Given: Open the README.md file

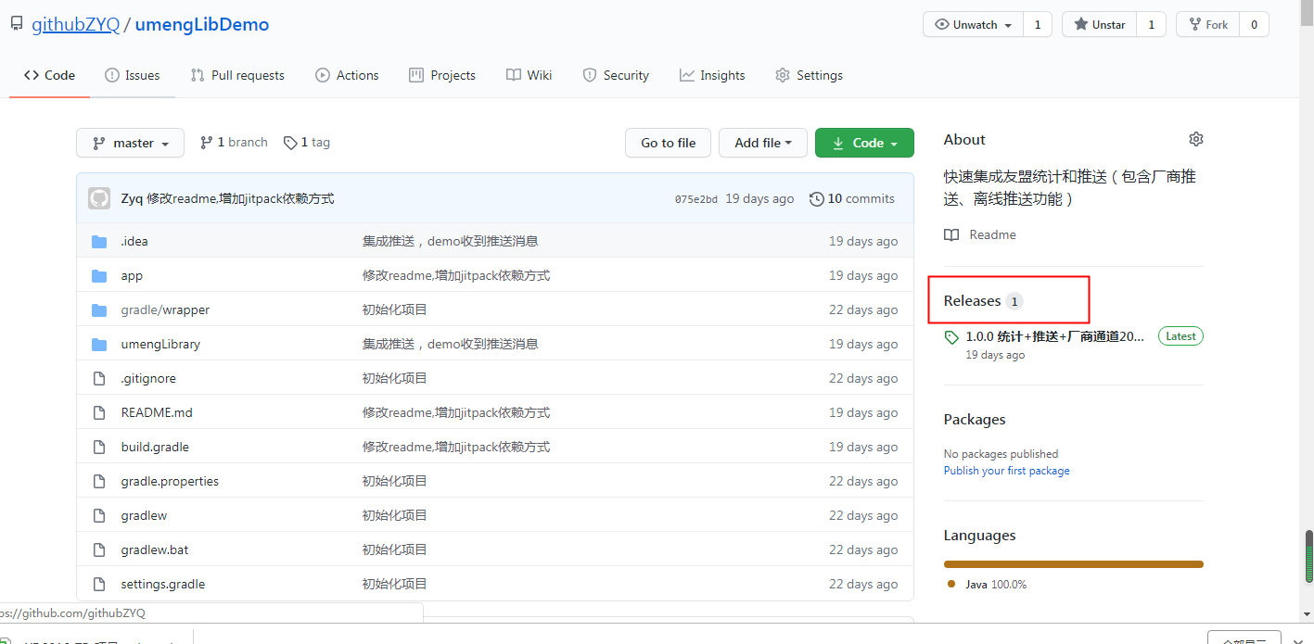Looking at the screenshot, I should (157, 412).
